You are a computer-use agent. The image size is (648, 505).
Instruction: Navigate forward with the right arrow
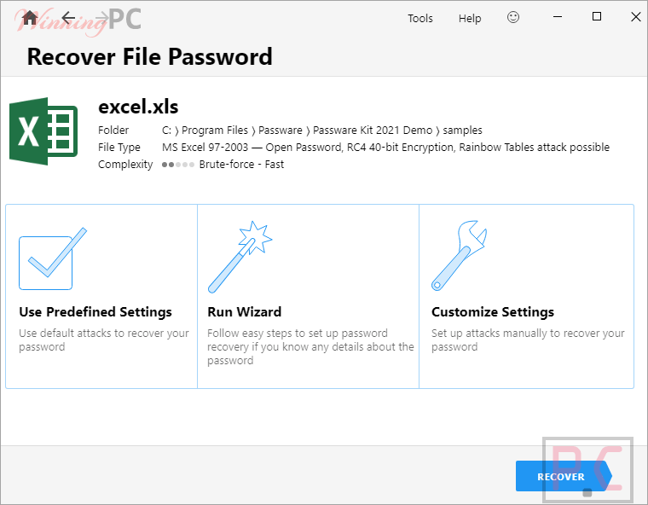point(102,18)
